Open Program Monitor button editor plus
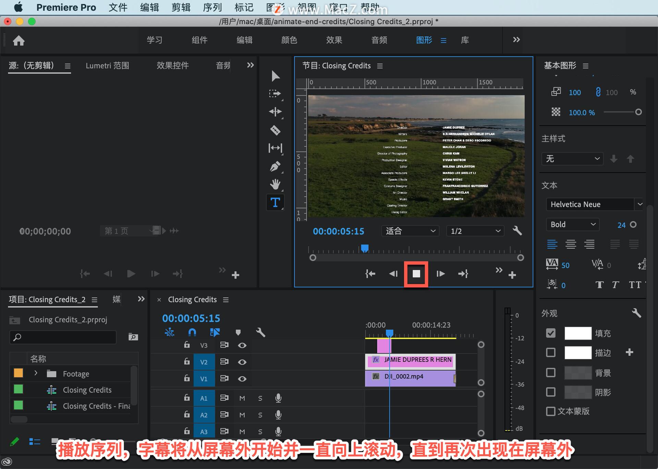 click(512, 275)
